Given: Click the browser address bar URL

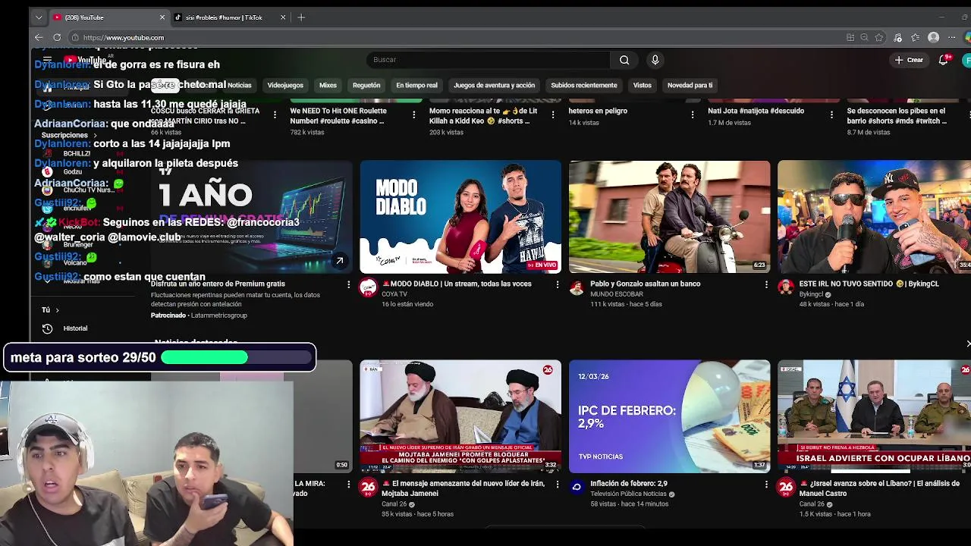Looking at the screenshot, I should (x=124, y=37).
